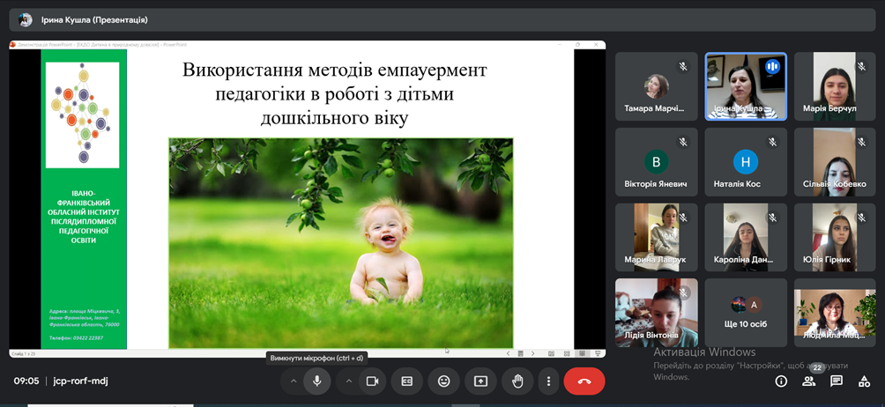Leave the call with the red hang-up button

click(584, 381)
